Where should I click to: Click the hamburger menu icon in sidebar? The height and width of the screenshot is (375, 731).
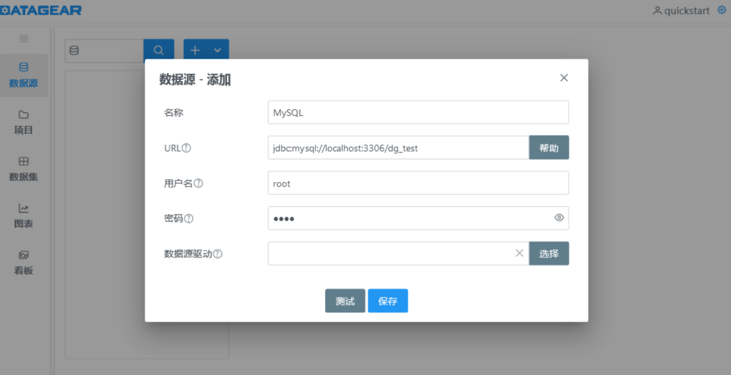(x=24, y=39)
